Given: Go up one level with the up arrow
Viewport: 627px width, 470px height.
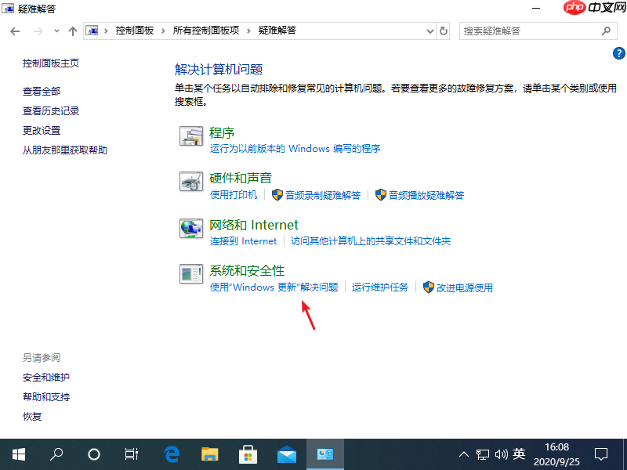Looking at the screenshot, I should 72,31.
